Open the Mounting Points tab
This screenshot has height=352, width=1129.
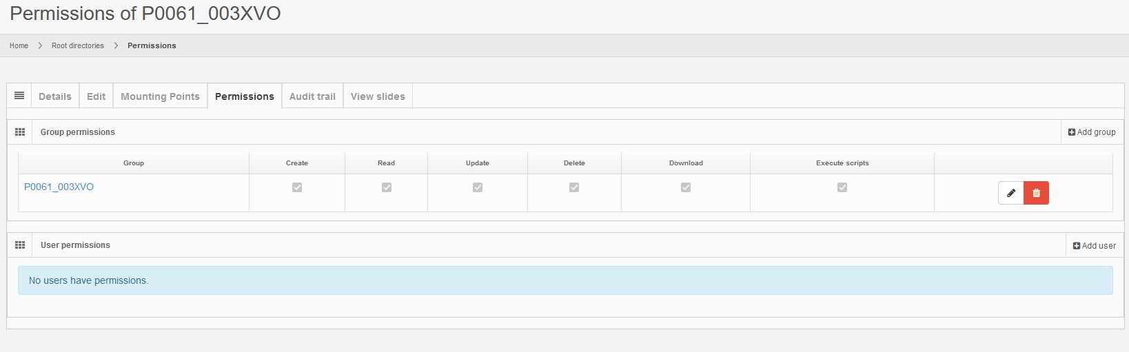[x=160, y=96]
